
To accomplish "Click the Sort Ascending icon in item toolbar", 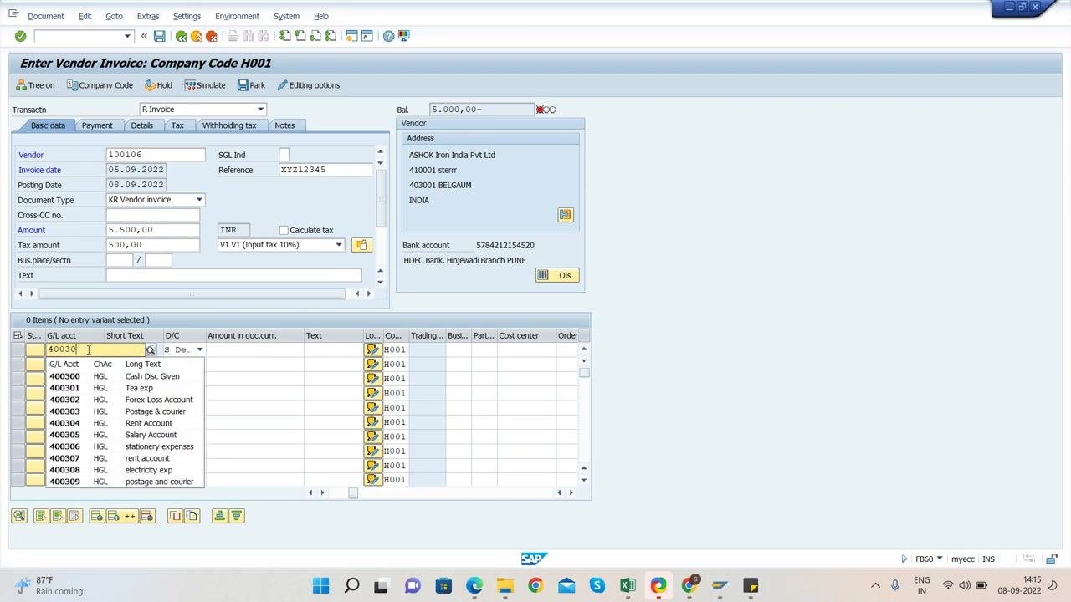I will coord(219,517).
